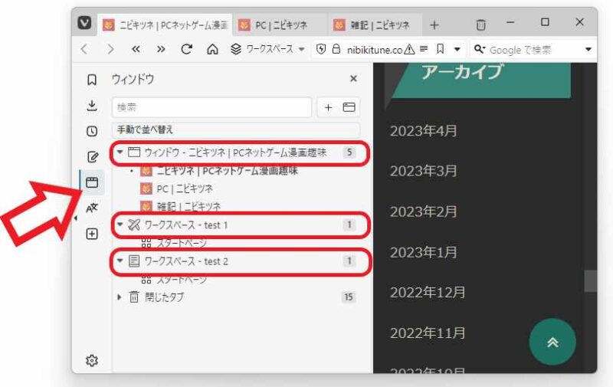This screenshot has width=613, height=387.
Task: Open the 2023年4月 archive link
Action: point(424,131)
